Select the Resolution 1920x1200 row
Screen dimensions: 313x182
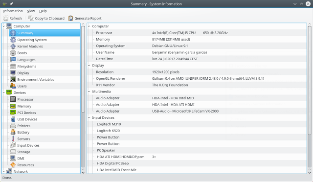click(x=197, y=72)
